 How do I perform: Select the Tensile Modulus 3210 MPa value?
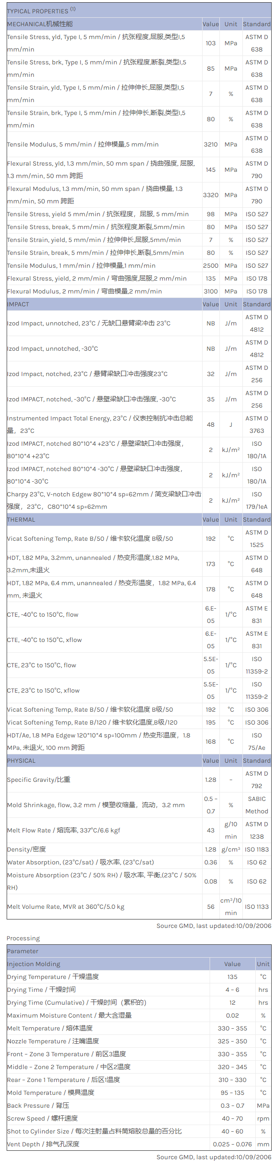pos(211,145)
